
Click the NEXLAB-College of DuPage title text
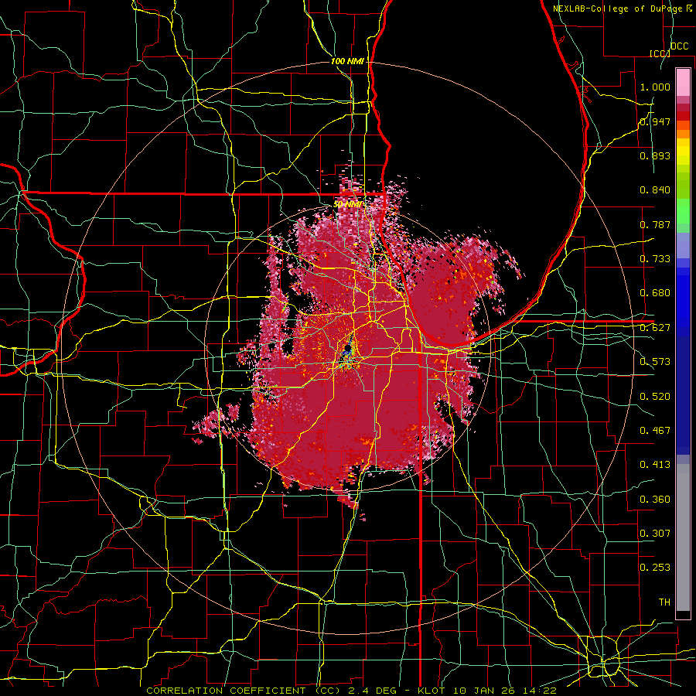[x=619, y=9]
